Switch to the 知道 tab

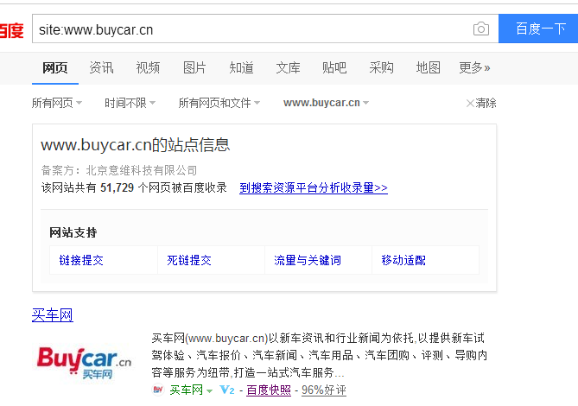point(241,67)
